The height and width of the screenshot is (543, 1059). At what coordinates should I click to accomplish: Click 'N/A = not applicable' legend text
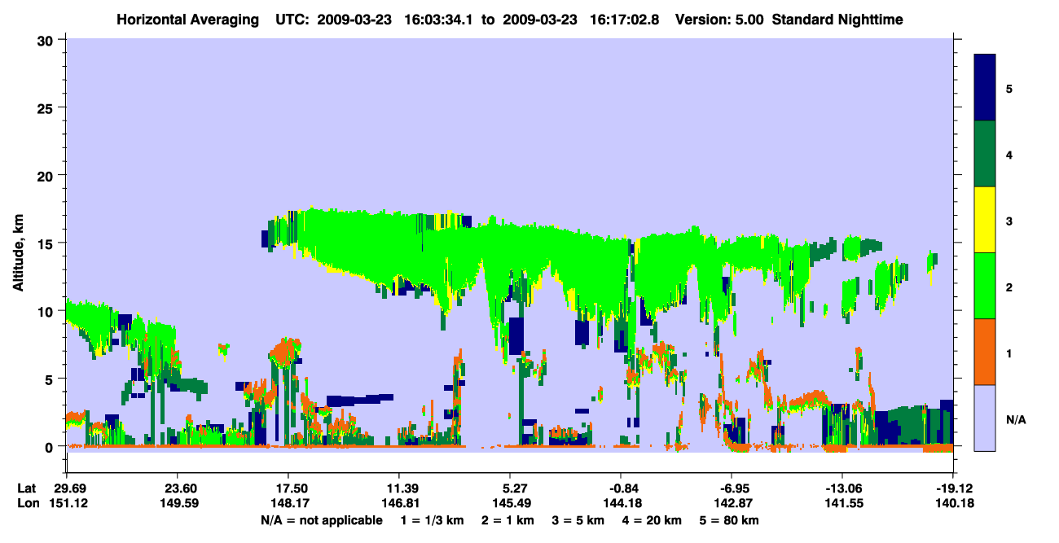[x=321, y=520]
